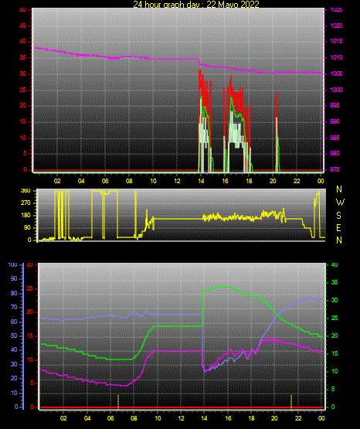Click the 14 hour label under top graph

point(201,181)
